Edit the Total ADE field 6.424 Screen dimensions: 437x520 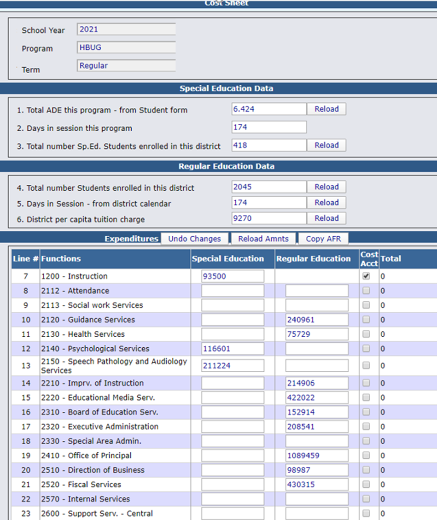pyautogui.click(x=269, y=109)
